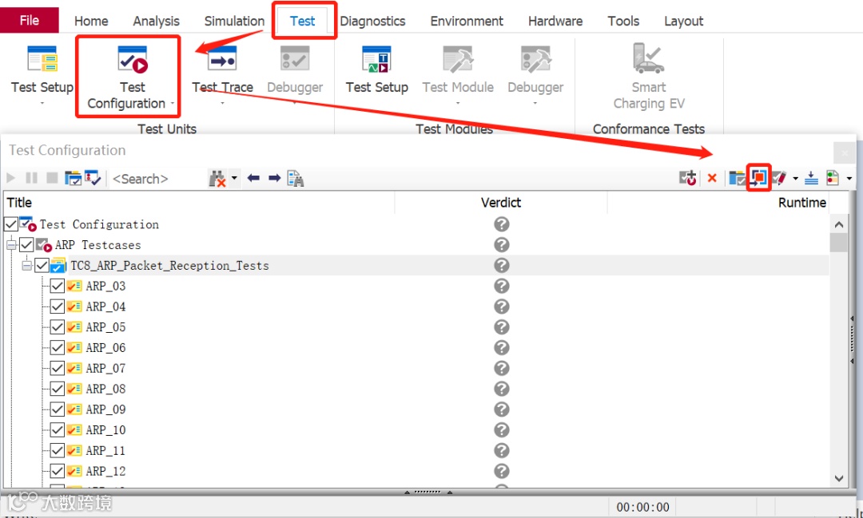Click the add test checkmark plus icon
This screenshot has width=863, height=518.
click(687, 178)
